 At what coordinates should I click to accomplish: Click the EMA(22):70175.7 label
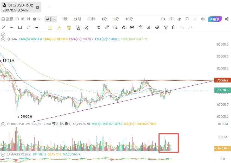81,39
